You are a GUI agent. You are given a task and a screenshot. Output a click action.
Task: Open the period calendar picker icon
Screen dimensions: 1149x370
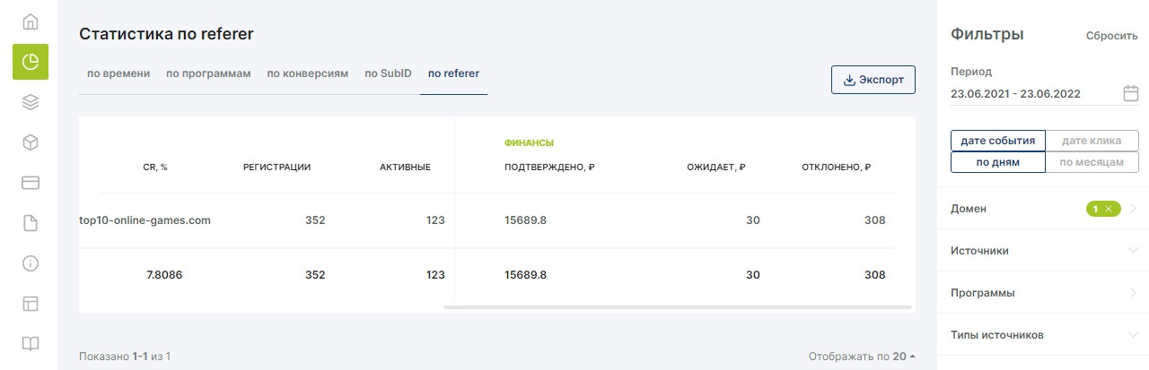[x=1130, y=93]
